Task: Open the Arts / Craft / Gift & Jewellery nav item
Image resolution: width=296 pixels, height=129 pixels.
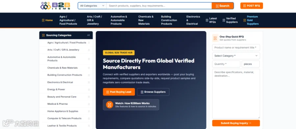Action: coord(94,20)
